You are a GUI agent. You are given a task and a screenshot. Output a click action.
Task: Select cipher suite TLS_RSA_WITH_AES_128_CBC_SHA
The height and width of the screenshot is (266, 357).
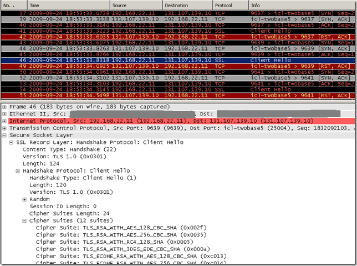click(x=121, y=228)
